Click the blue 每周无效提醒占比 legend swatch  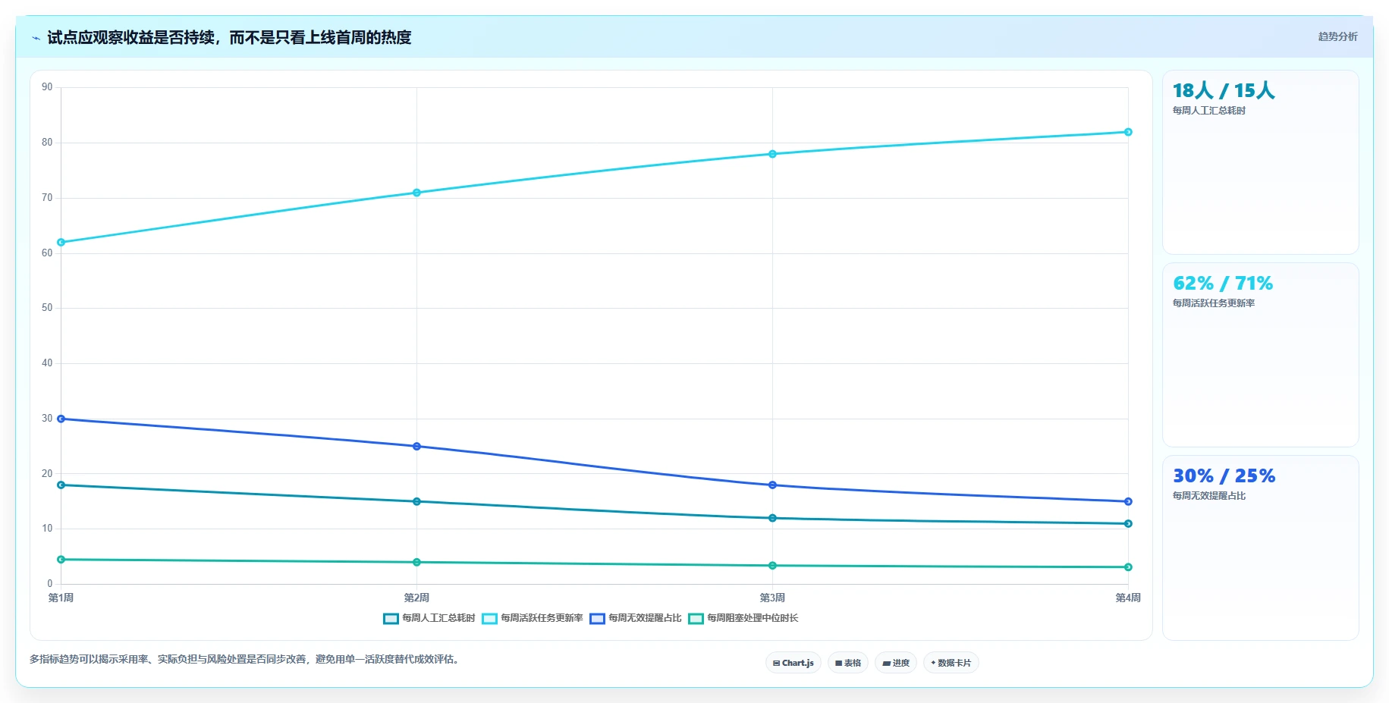coord(597,619)
